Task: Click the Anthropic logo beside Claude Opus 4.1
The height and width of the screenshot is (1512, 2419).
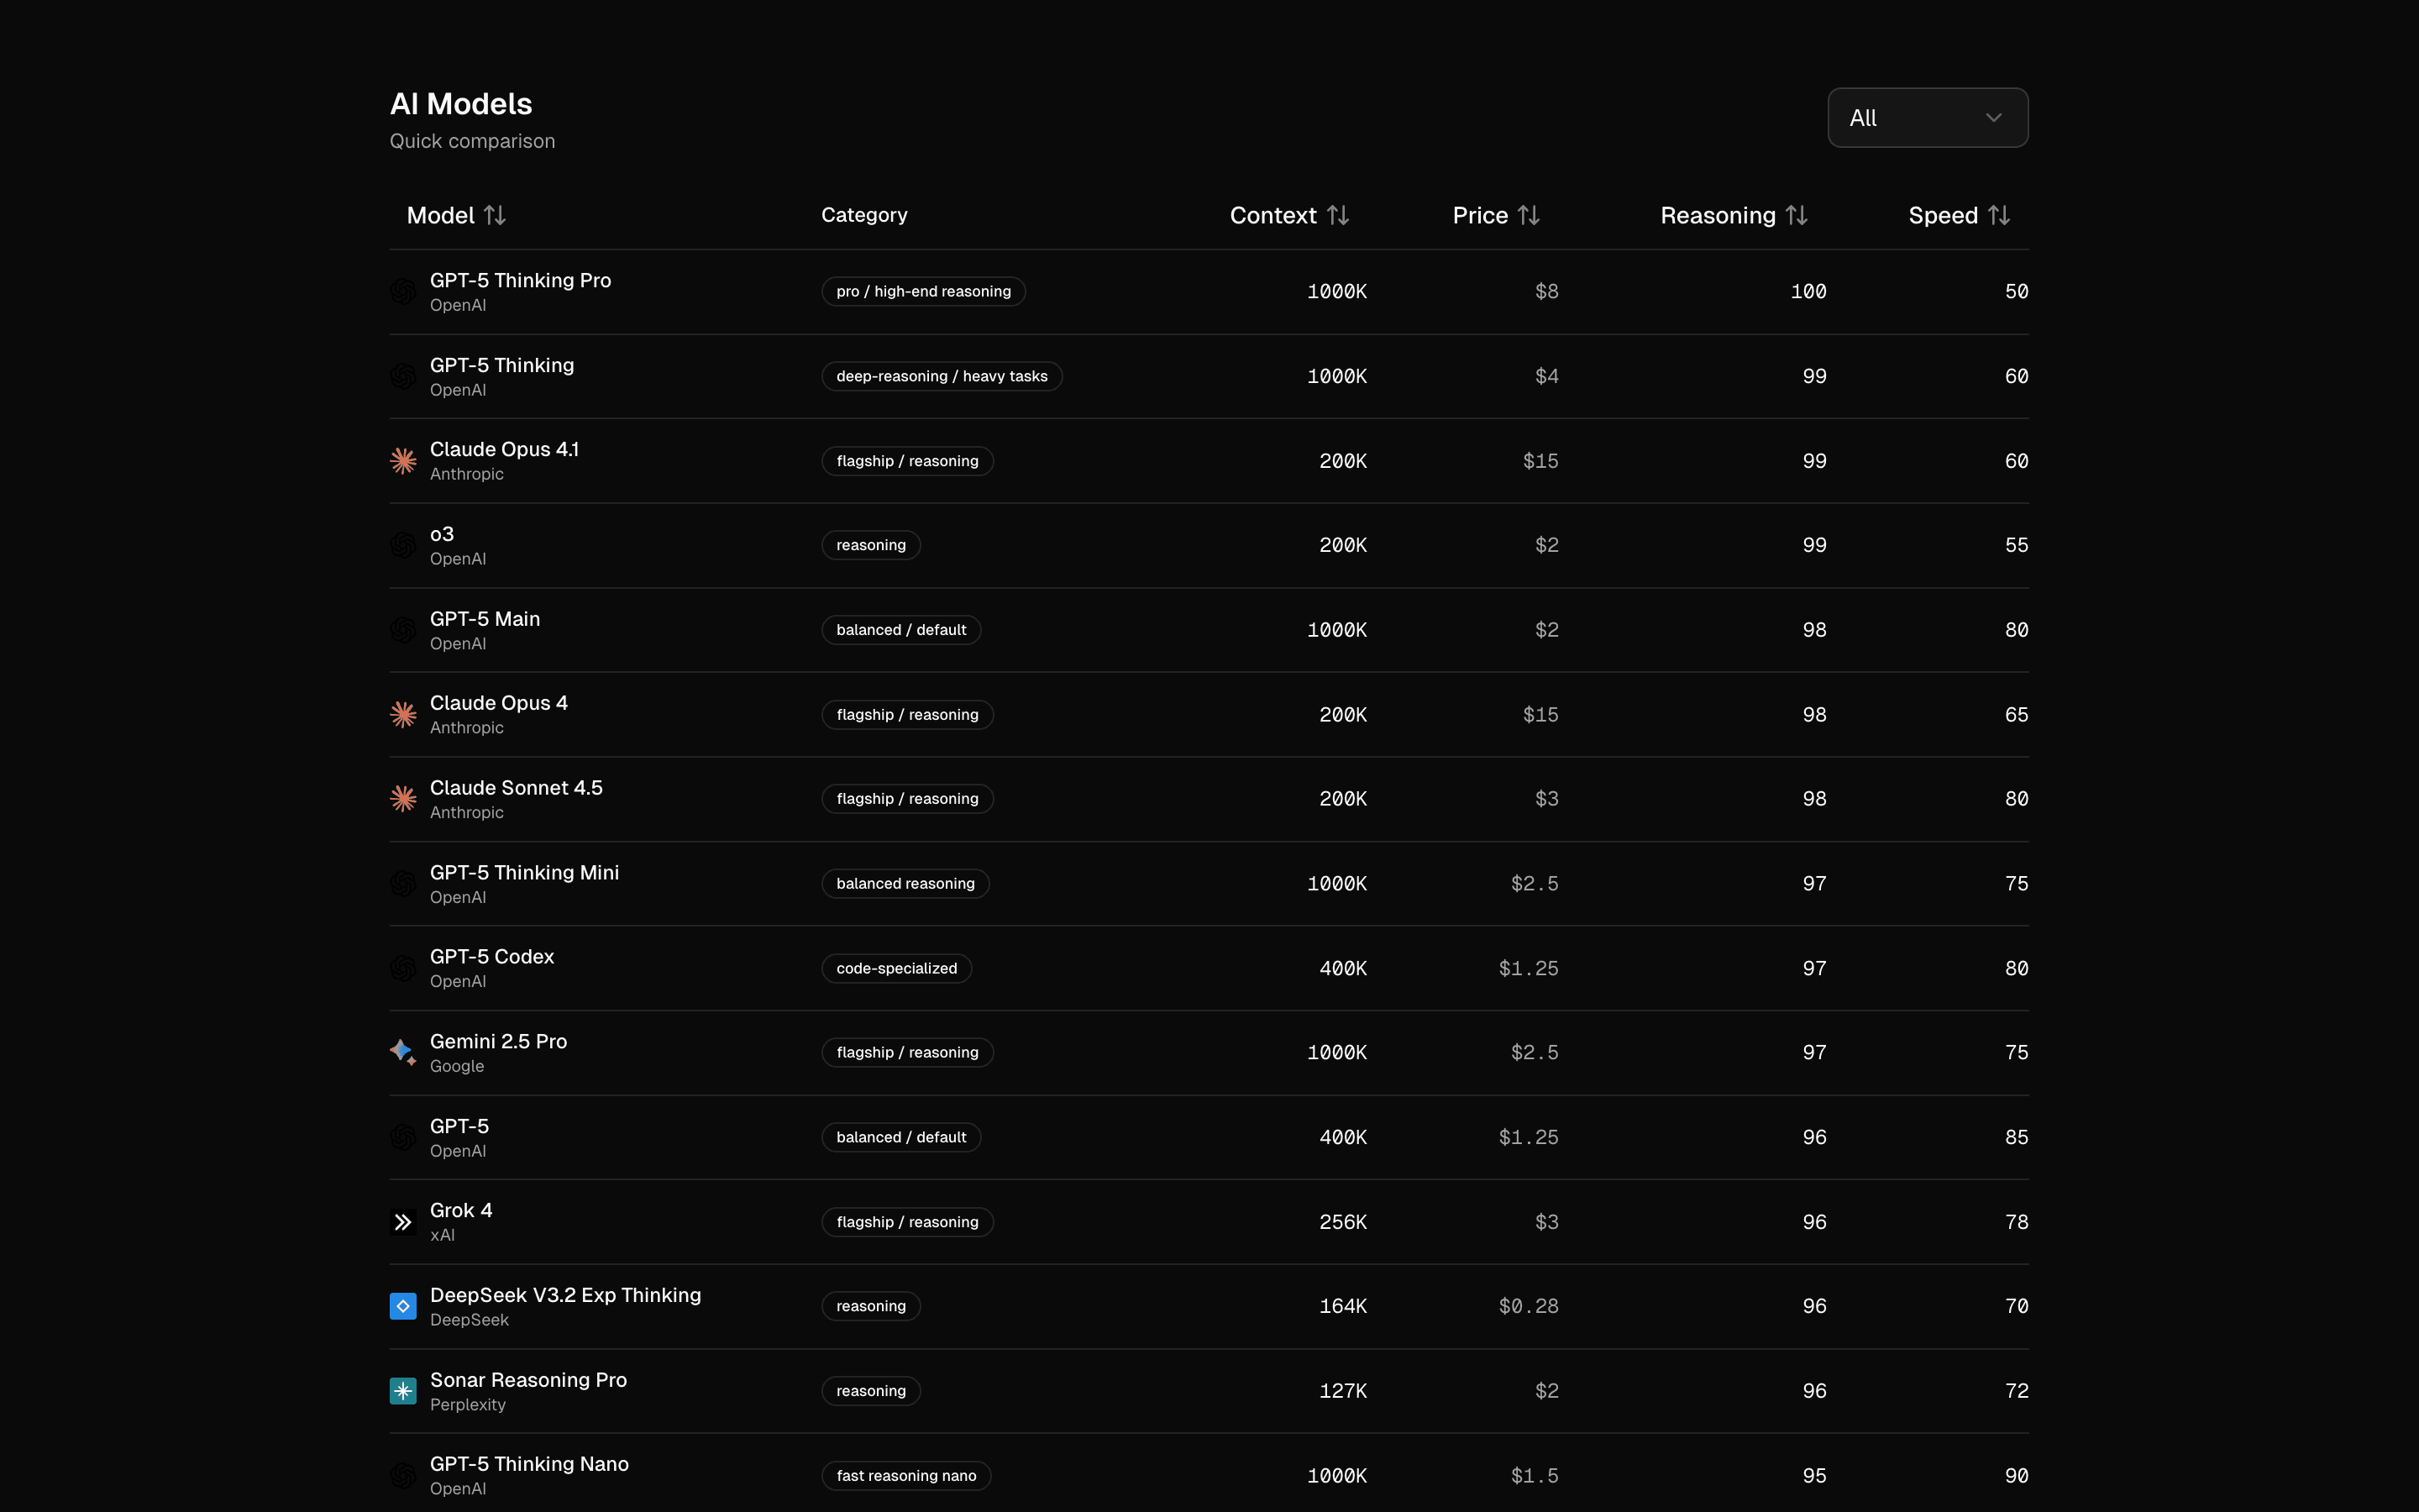Action: [x=403, y=461]
